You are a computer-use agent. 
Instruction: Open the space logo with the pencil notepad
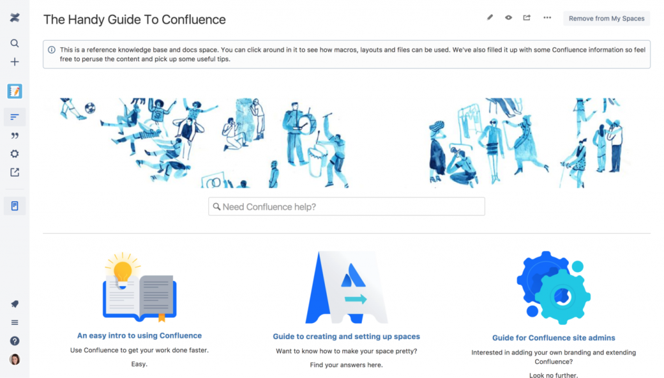coord(14,91)
